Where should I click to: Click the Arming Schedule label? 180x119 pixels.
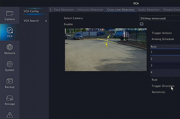[163, 39]
